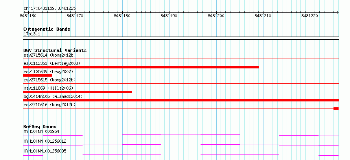Click the magenta gene line of NM_005964
This screenshot has width=350, height=160.
(x=181, y=134)
